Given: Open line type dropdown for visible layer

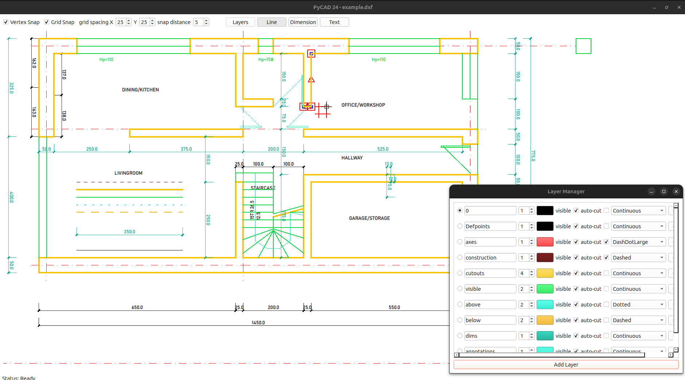Looking at the screenshot, I should point(638,289).
